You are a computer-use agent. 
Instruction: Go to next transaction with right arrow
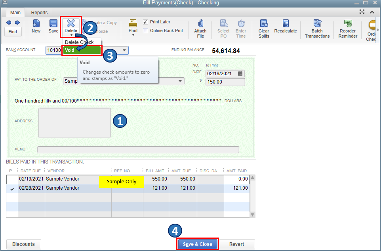click(x=17, y=23)
